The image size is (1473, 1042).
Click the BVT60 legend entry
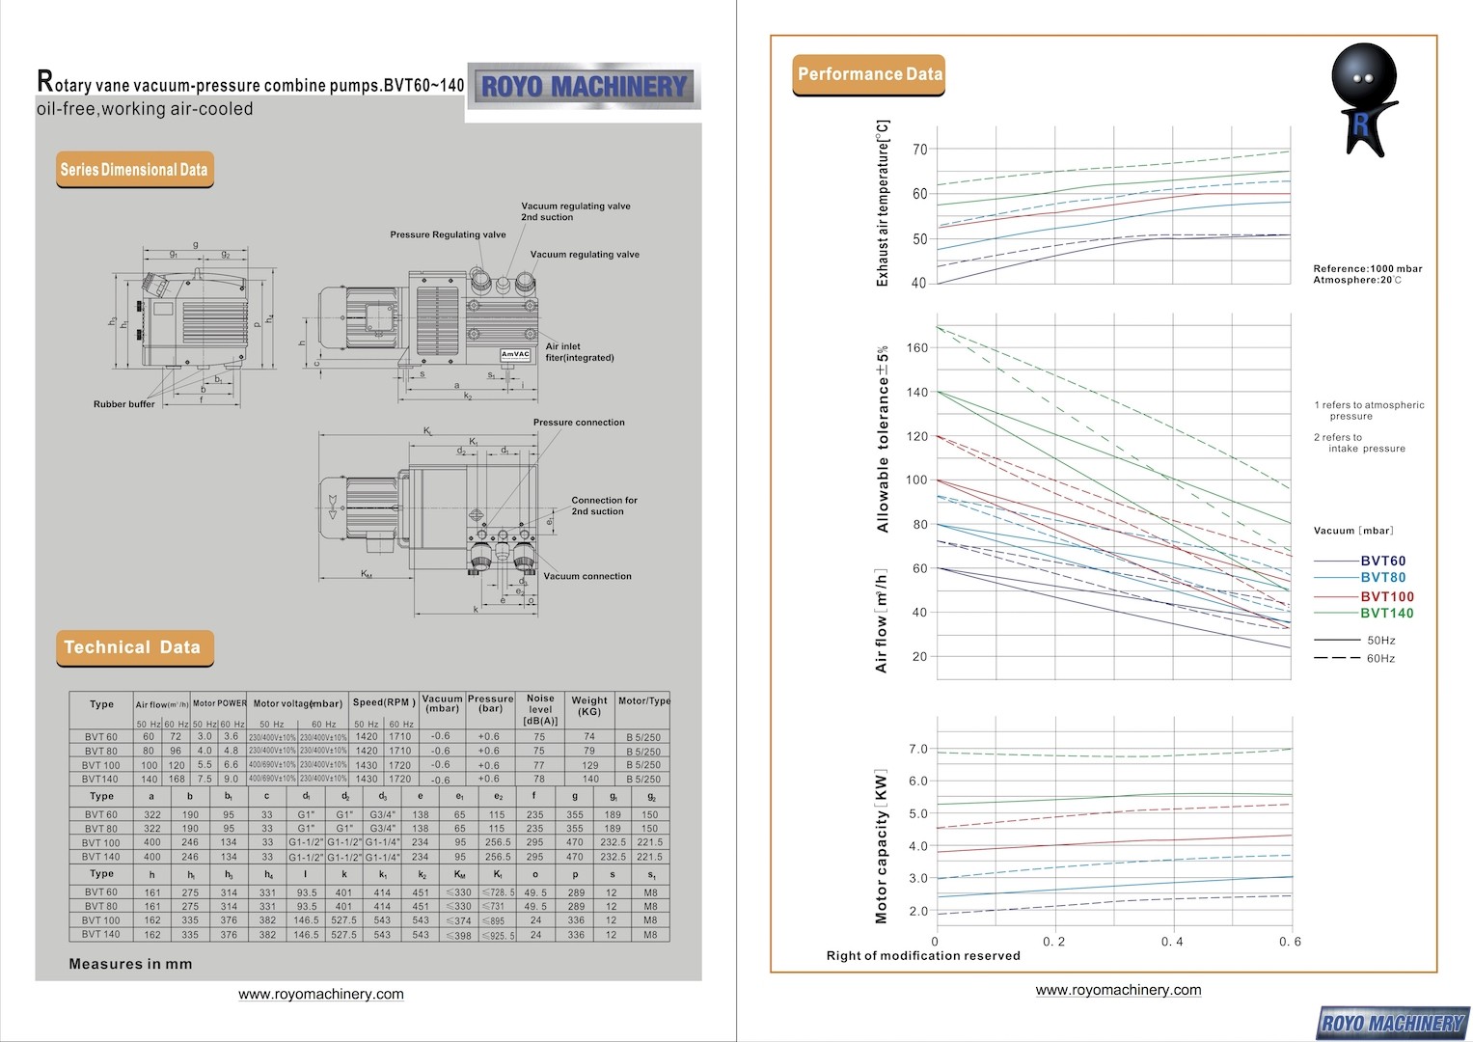[1382, 561]
